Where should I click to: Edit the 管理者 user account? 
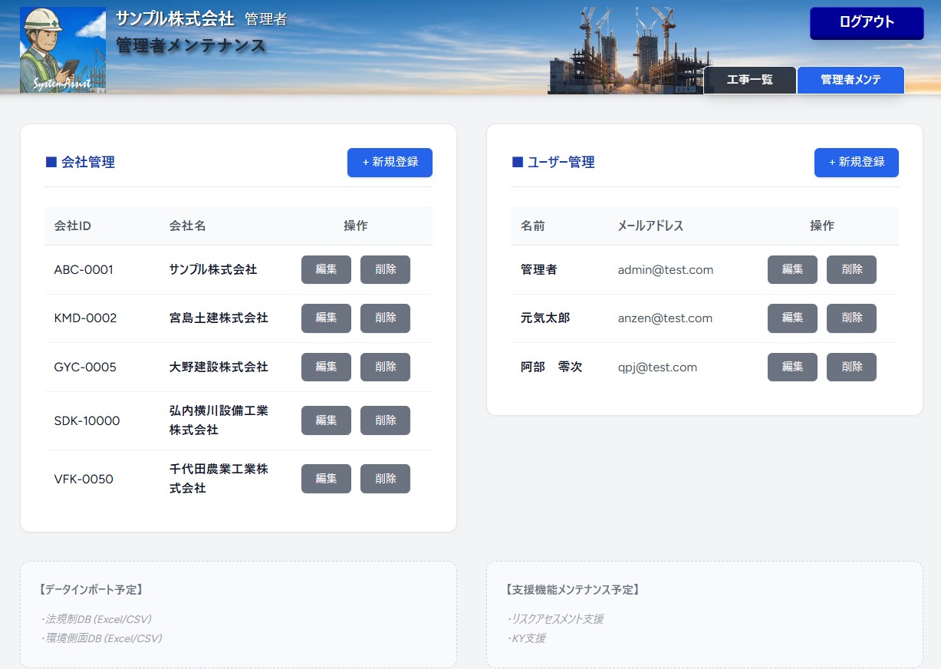(792, 270)
